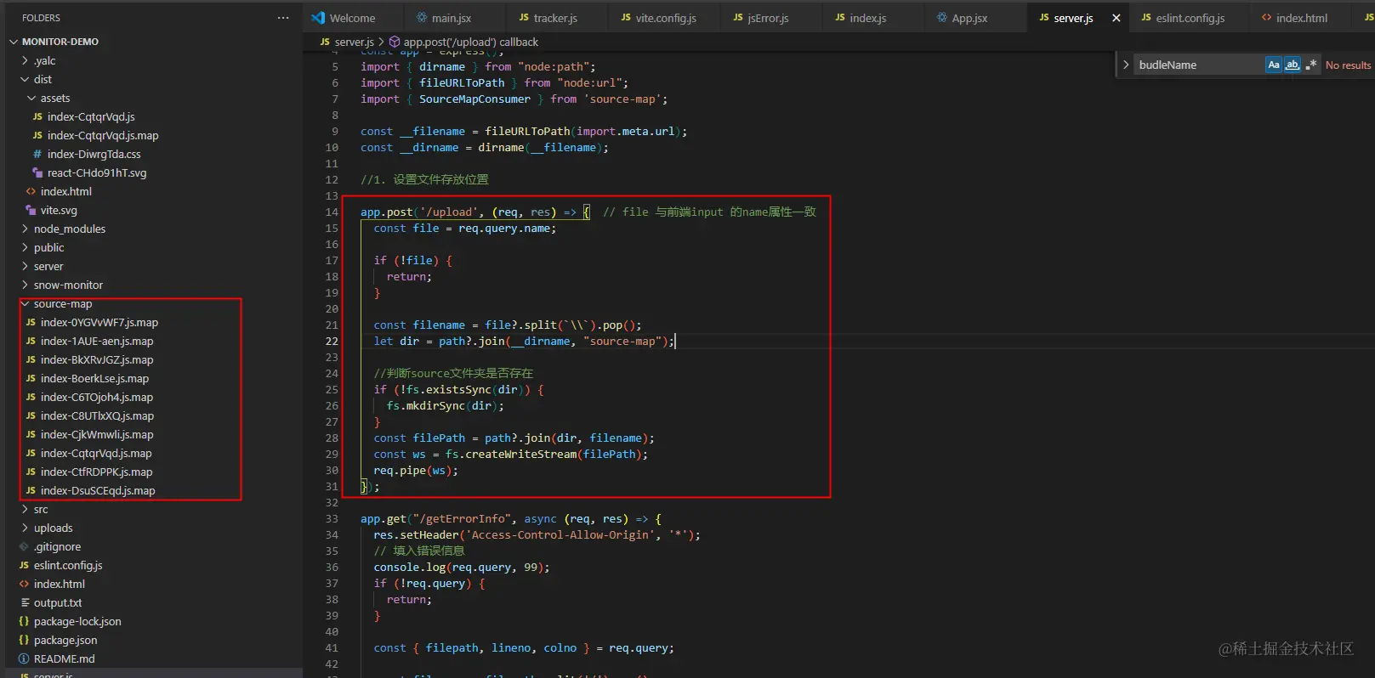Open react-CHdo91hT.svg file in the tree
The image size is (1375, 678).
(x=97, y=173)
